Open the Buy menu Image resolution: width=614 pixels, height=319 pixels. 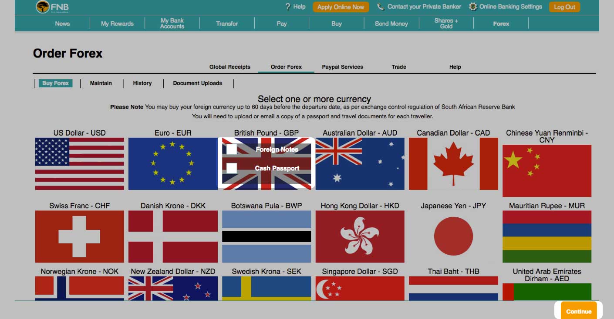click(x=337, y=23)
